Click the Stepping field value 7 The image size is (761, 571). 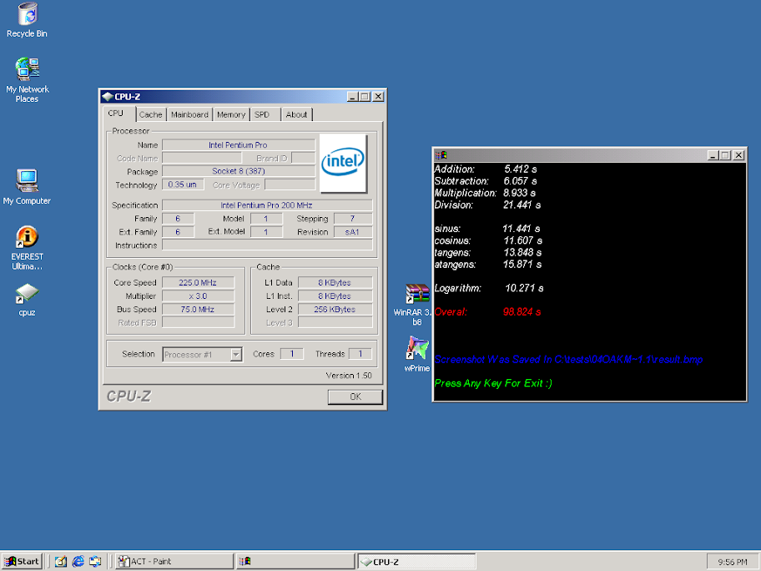click(353, 219)
